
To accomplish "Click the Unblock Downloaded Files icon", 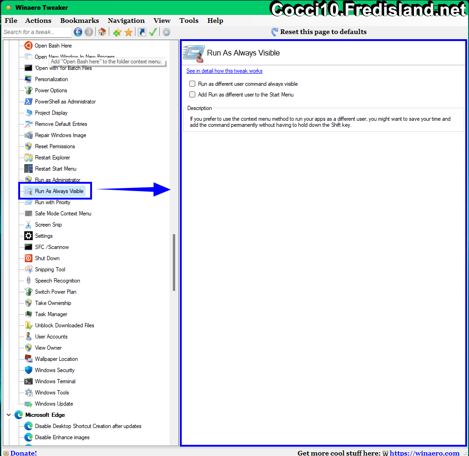I will point(28,325).
